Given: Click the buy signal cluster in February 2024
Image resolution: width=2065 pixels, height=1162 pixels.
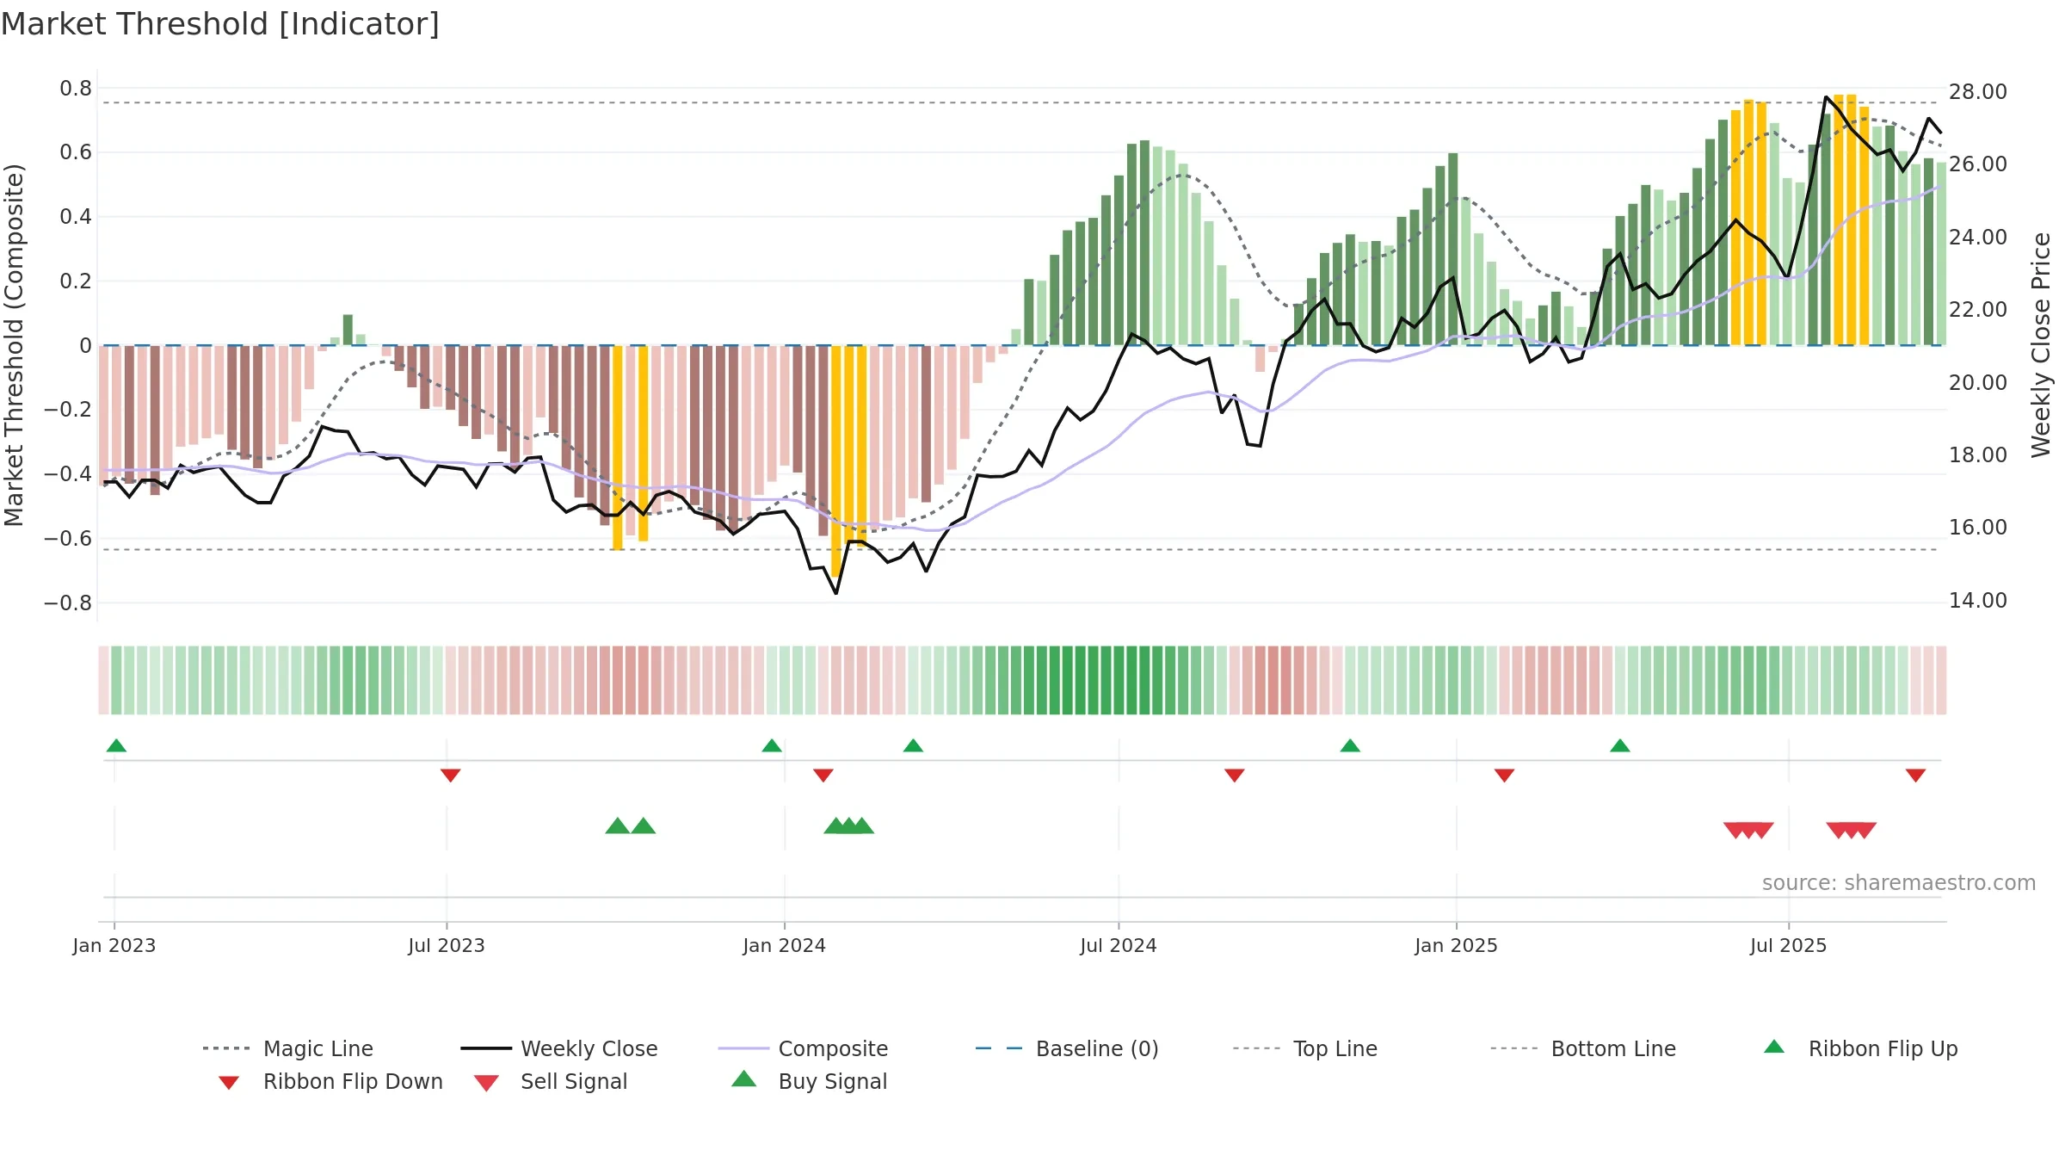Looking at the screenshot, I should [x=849, y=826].
